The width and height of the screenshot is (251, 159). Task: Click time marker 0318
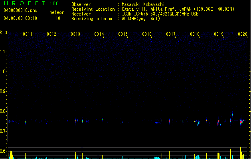(x=195, y=34)
